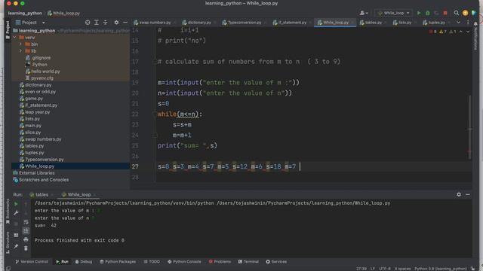The image size is (483, 271).
Task: Run While_loop with the green play button
Action: [419, 14]
